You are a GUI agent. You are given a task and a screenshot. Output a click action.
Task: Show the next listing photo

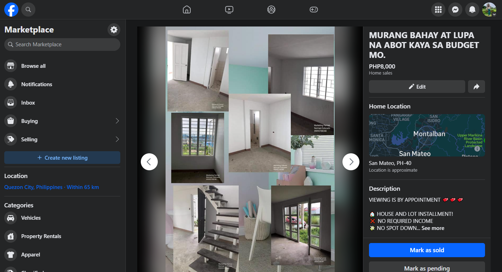351,162
